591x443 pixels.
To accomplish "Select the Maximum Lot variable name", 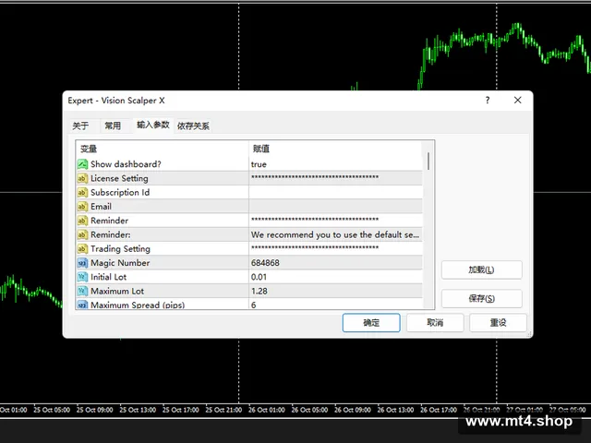I will click(x=117, y=291).
